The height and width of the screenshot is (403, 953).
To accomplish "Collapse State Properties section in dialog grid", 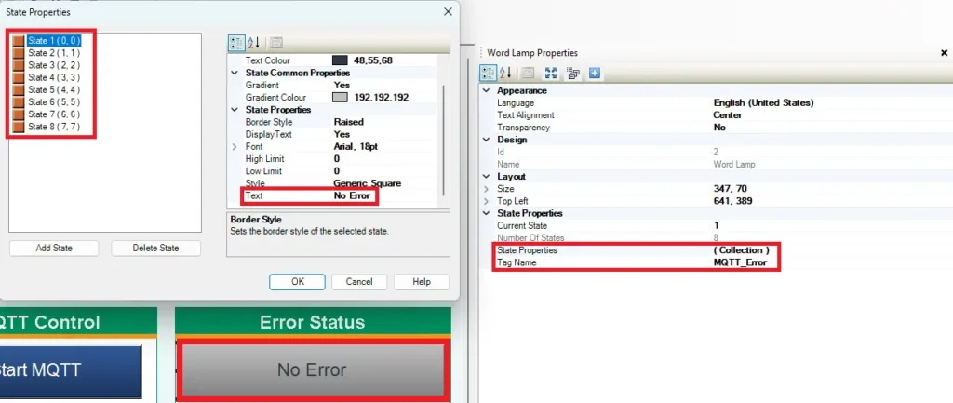I will coord(235,110).
